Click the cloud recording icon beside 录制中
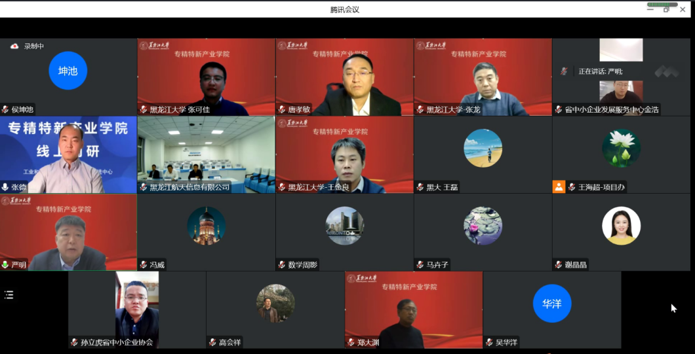The image size is (695, 354). pos(14,46)
